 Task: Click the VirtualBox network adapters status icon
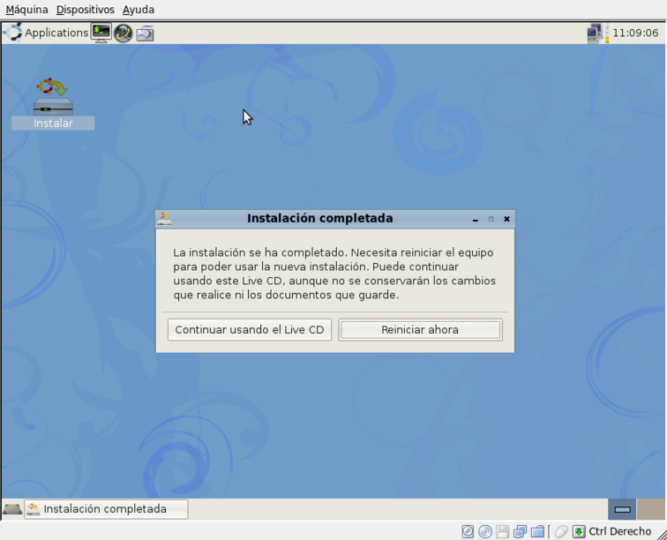point(520,531)
